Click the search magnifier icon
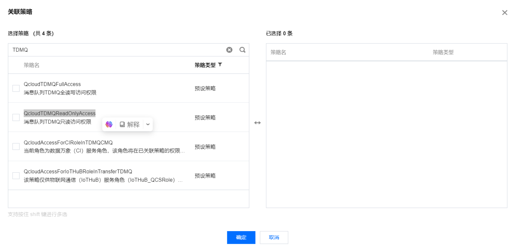515x247 pixels. coord(242,50)
